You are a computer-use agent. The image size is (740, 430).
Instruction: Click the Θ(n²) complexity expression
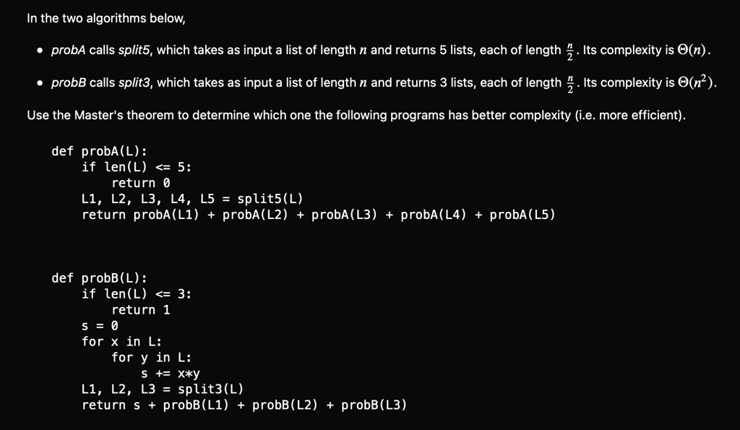pyautogui.click(x=696, y=82)
